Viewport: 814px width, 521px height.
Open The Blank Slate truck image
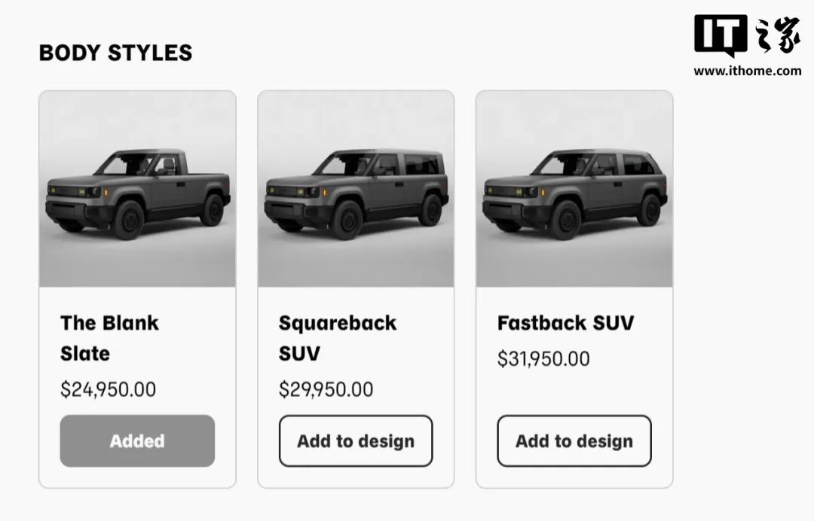click(137, 189)
